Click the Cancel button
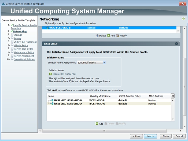 179,136
